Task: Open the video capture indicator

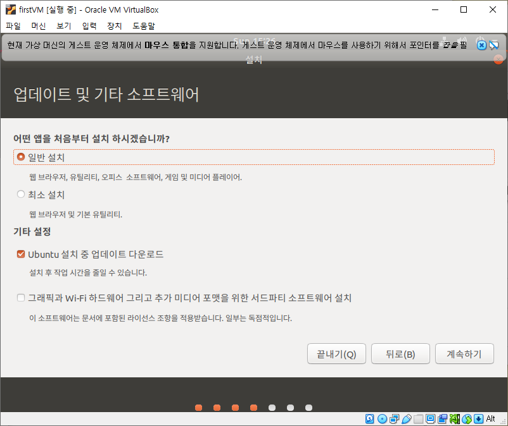Action: (x=442, y=419)
